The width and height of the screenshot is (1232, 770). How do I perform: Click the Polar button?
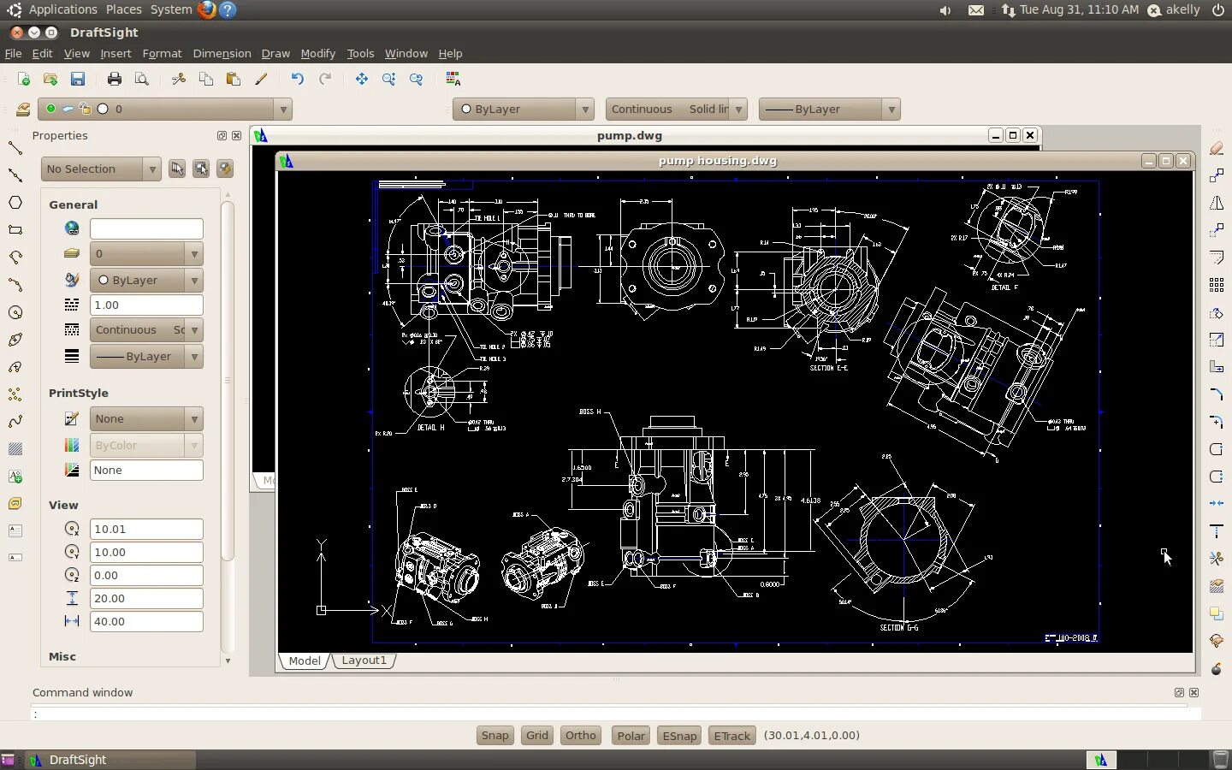(x=631, y=736)
